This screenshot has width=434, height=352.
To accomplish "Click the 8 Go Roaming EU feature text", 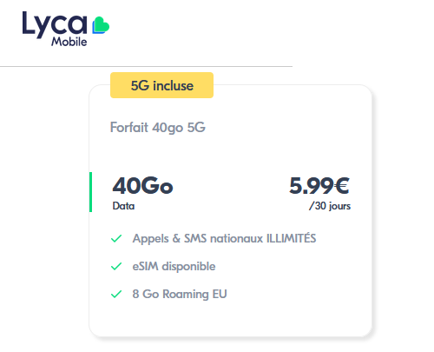I will pyautogui.click(x=180, y=294).
